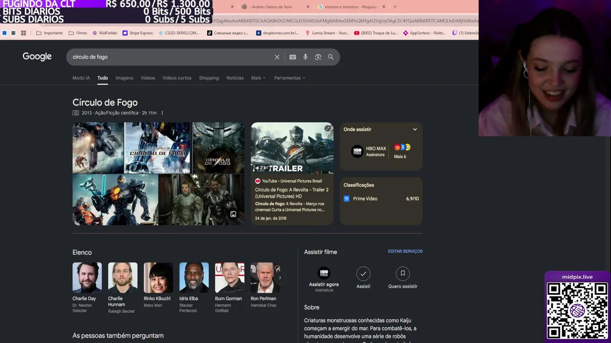This screenshot has width=611, height=343.
Task: Open the Twitch Extensões bookmark
Action: [x=465, y=33]
